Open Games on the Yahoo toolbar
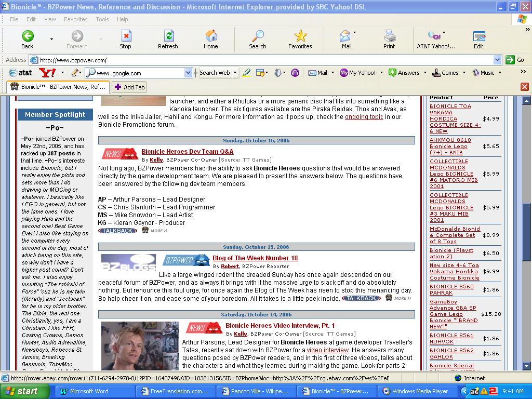532x399 pixels. tap(445, 73)
